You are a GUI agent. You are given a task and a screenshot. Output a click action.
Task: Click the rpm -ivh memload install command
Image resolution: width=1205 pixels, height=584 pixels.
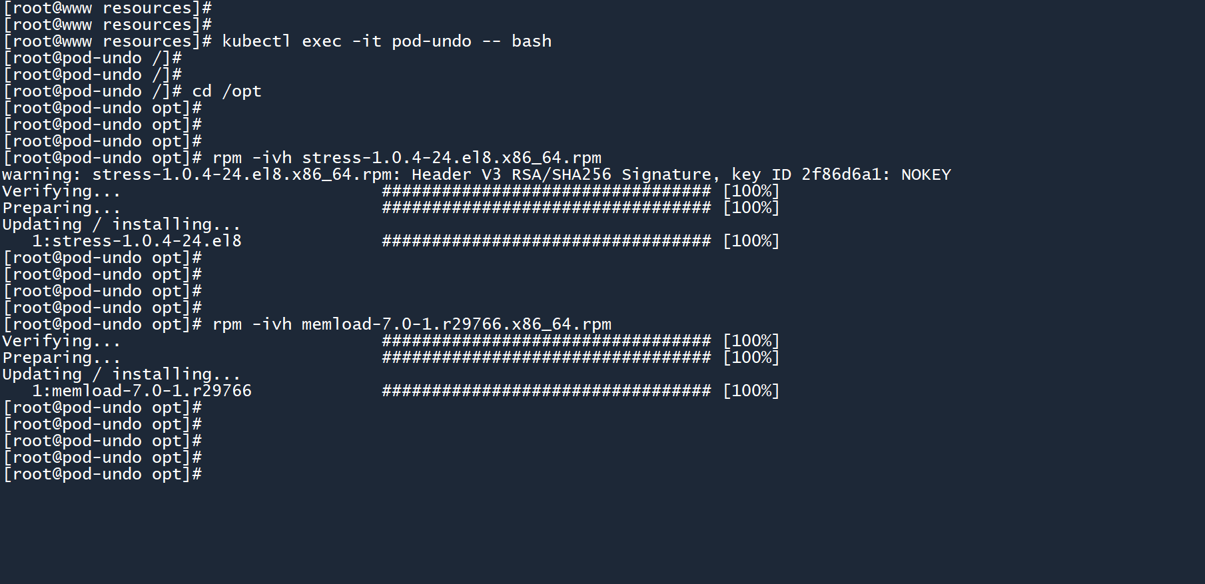pyautogui.click(x=412, y=324)
